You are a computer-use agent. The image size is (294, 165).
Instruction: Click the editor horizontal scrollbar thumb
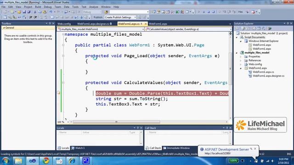(x=116, y=122)
